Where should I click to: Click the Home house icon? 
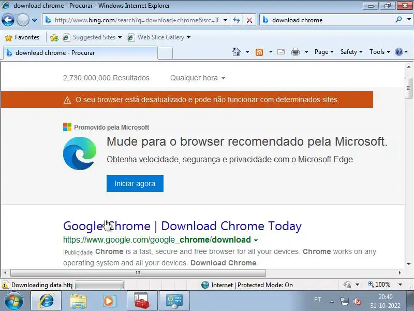point(236,52)
